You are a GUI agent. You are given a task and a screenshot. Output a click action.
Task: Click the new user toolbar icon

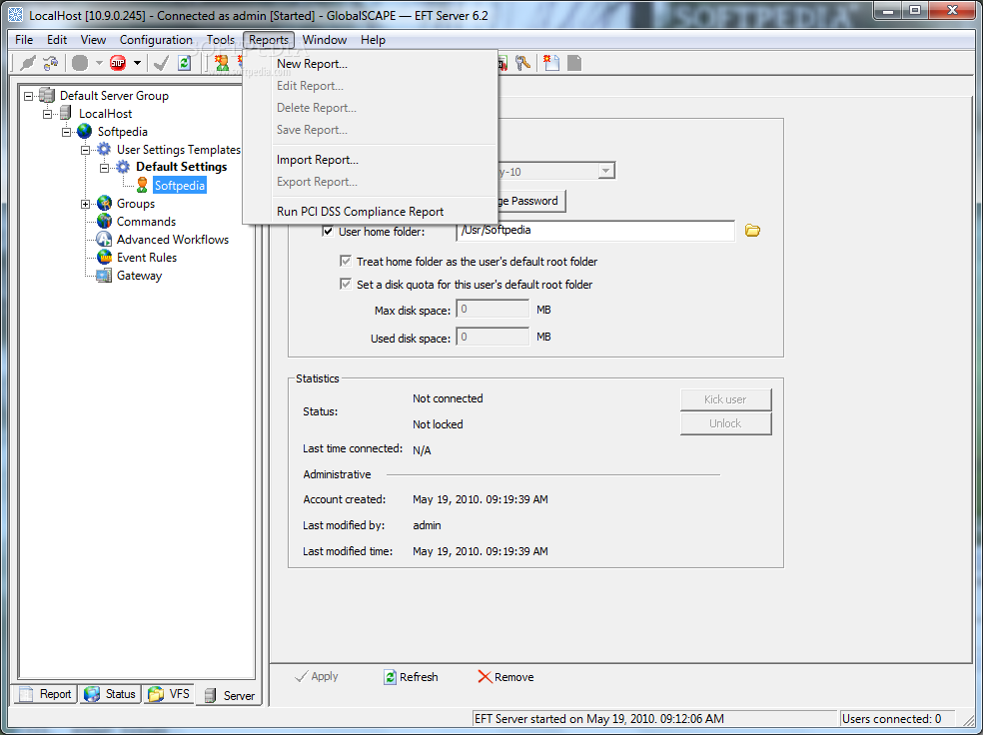(x=222, y=63)
